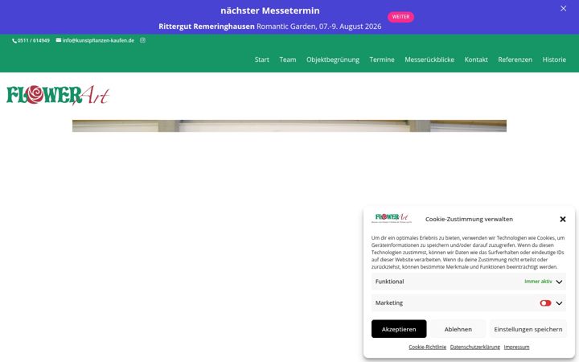Expand the Marketing cookie category chevron
The image size is (579, 362).
559,303
